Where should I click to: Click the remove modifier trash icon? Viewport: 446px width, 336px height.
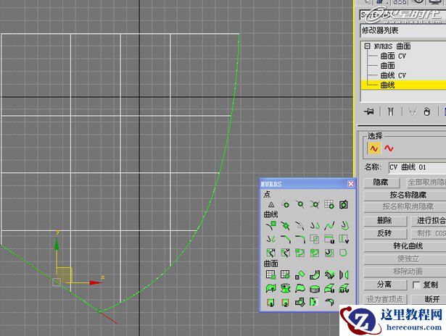point(427,112)
